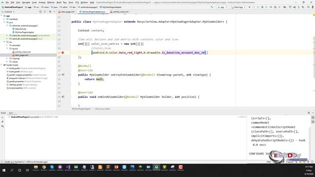Click the Make Project hammer icon
The image size is (315, 177).
pyautogui.click(x=212, y=7)
